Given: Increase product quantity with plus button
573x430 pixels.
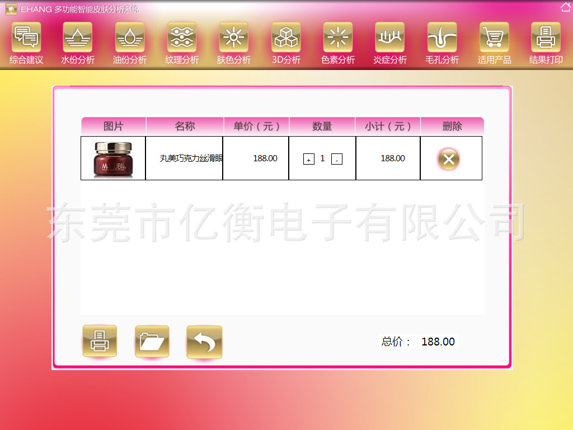Looking at the screenshot, I should click(308, 160).
